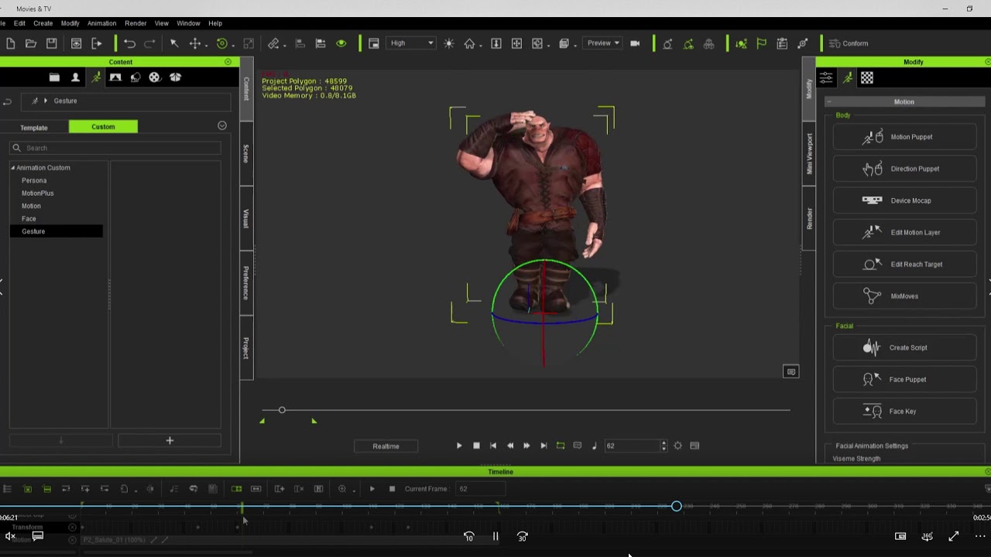Image resolution: width=991 pixels, height=557 pixels.
Task: Open the Preview mode dropdown
Action: [x=603, y=43]
